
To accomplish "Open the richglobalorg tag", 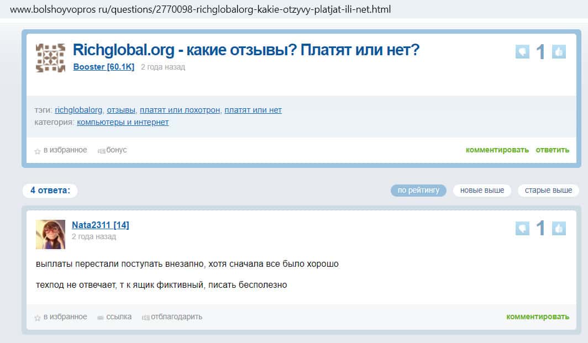I will (x=78, y=110).
